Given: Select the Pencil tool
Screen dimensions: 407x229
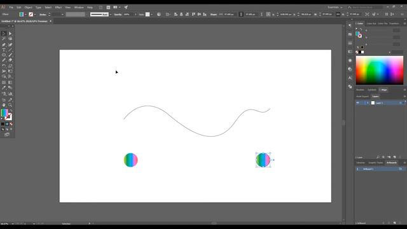Looking at the screenshot, I should click(x=4, y=60).
